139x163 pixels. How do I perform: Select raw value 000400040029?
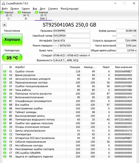[x=123, y=112]
